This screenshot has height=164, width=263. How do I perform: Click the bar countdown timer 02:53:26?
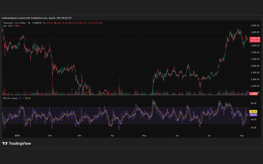tap(255, 41)
